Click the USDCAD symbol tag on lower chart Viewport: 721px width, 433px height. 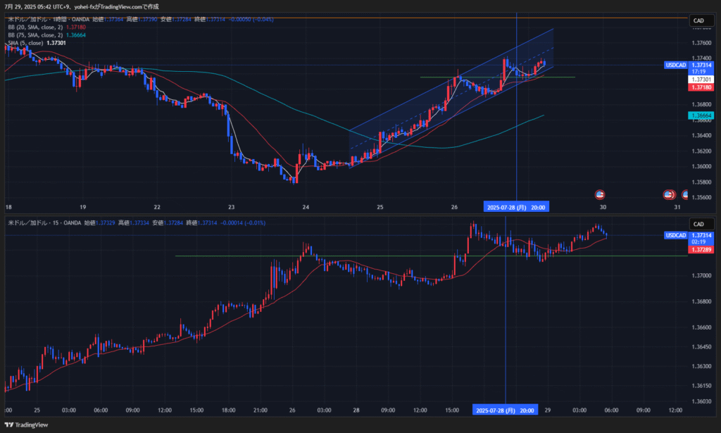(675, 234)
